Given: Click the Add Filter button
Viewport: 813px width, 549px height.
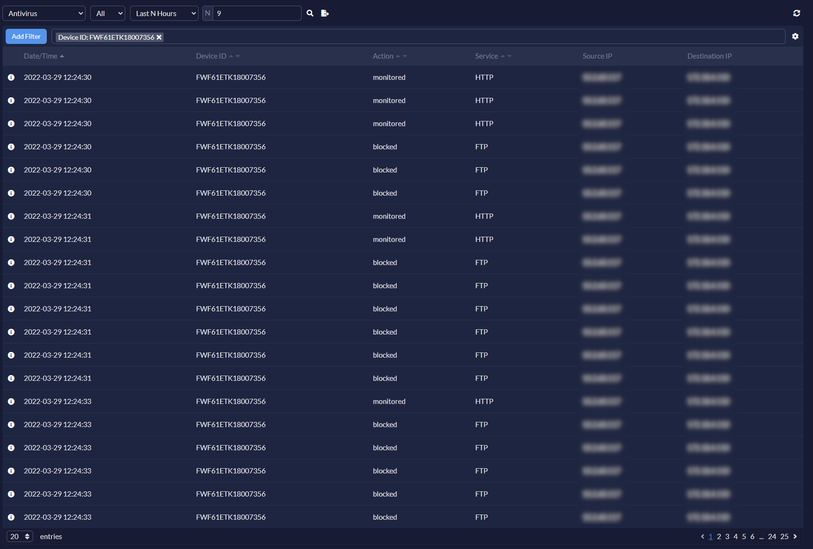Looking at the screenshot, I should point(26,36).
